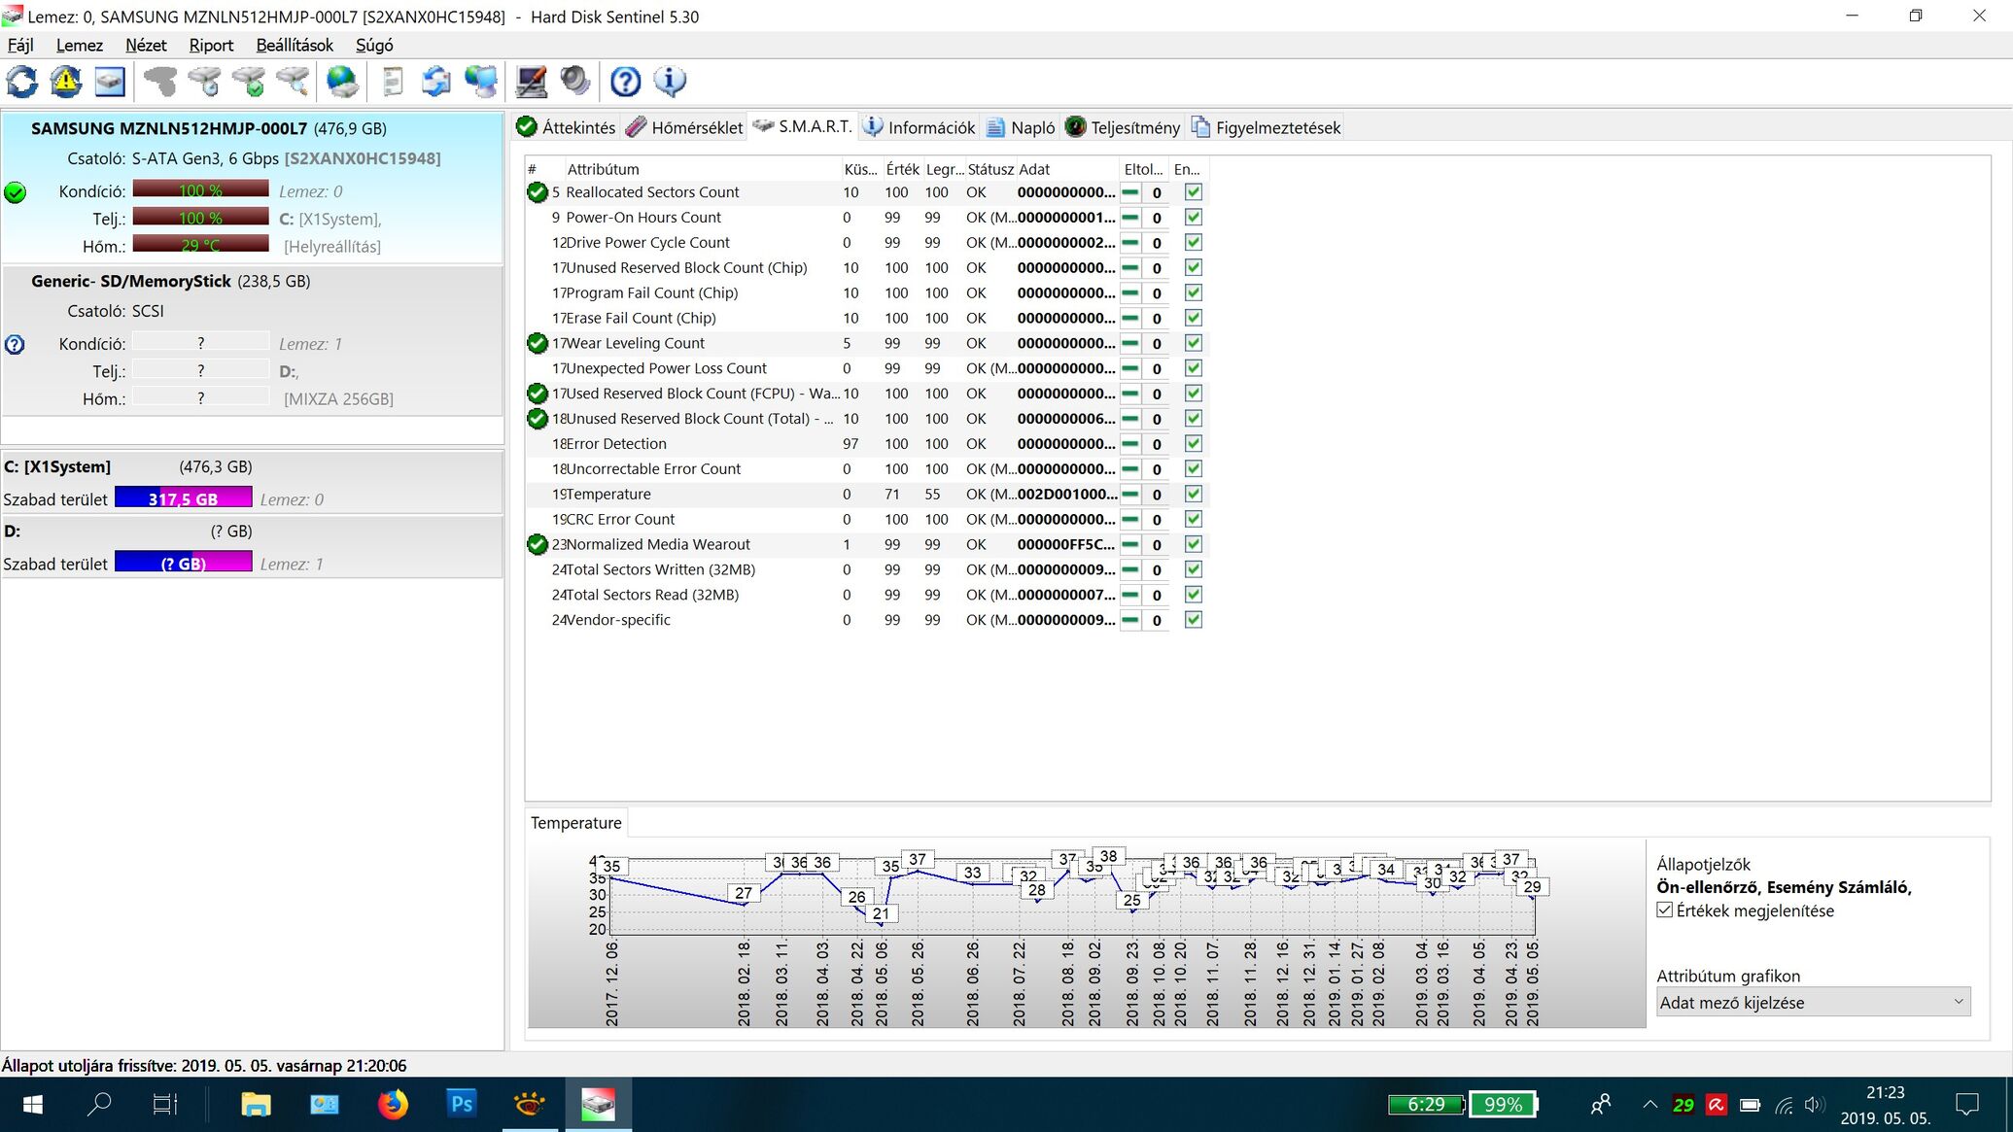Switch to the Hőmérséklet tab
Image resolution: width=2013 pixels, height=1132 pixels.
click(x=684, y=127)
